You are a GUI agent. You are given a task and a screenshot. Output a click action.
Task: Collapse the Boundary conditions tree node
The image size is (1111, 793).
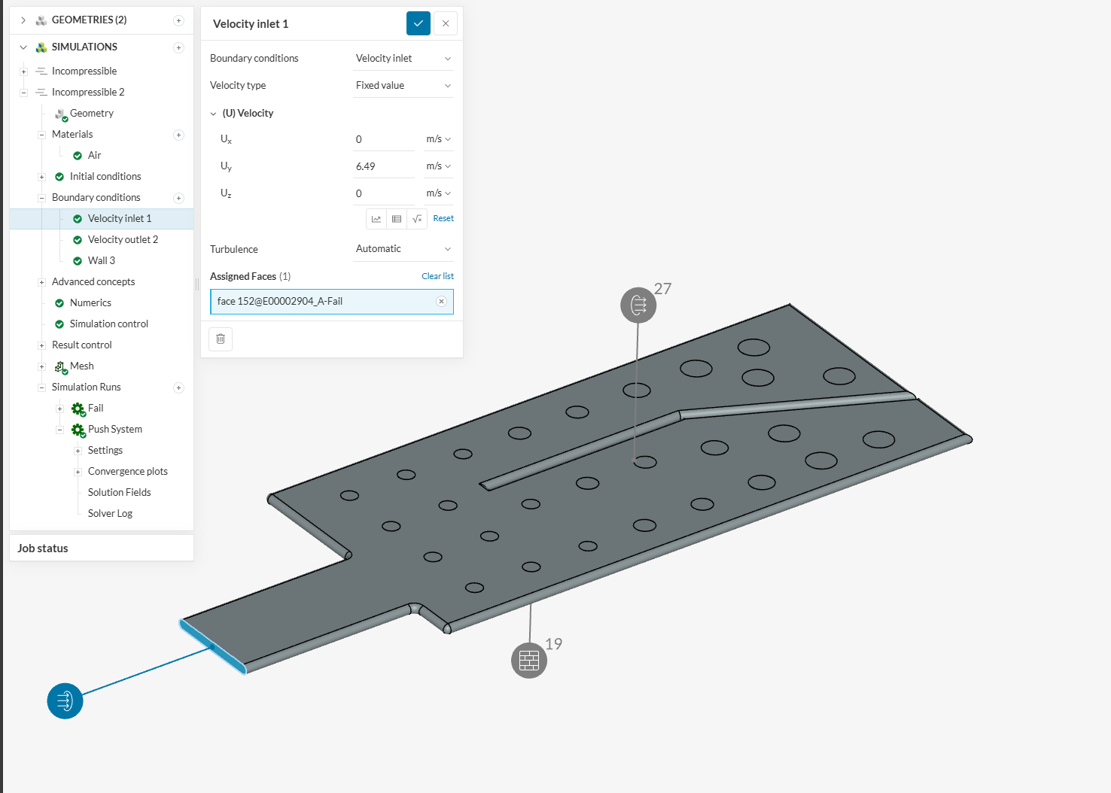click(x=41, y=198)
